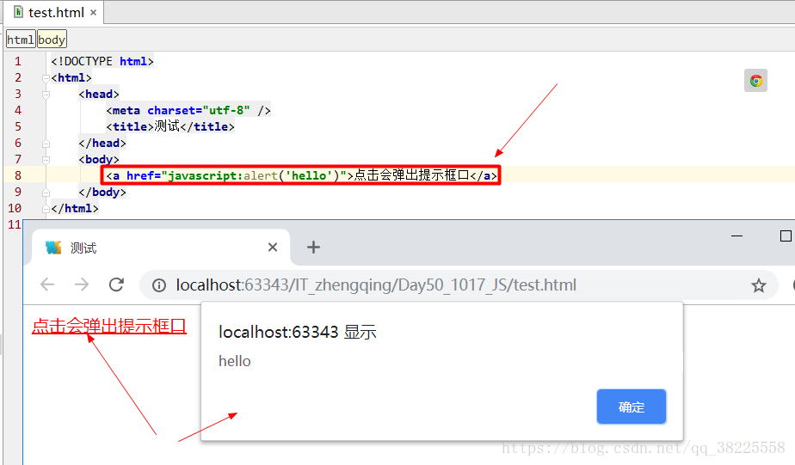Viewport: 795px width, 465px height.
Task: Click the localhost URL in address bar
Action: pyautogui.click(x=376, y=285)
